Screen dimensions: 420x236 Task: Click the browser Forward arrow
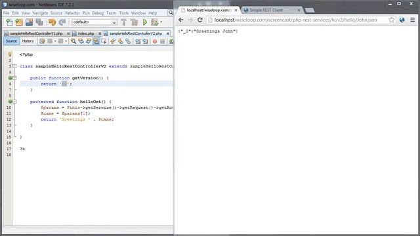pyautogui.click(x=190, y=20)
